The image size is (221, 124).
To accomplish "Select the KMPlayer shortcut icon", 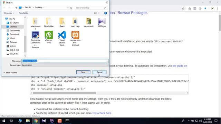I will [x=102, y=21].
